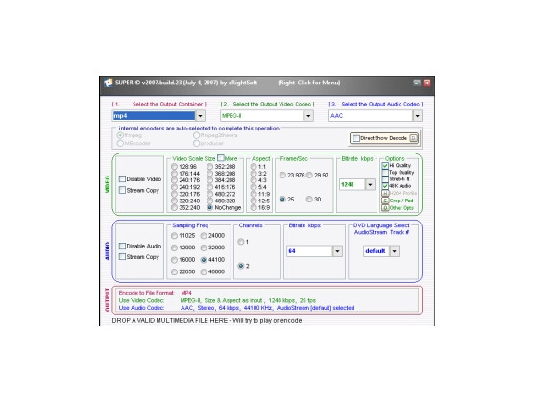
Task: Minimize the SUPER window
Action: click(417, 83)
